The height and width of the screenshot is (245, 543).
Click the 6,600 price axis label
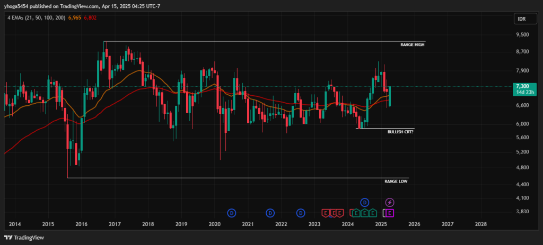coord(522,105)
